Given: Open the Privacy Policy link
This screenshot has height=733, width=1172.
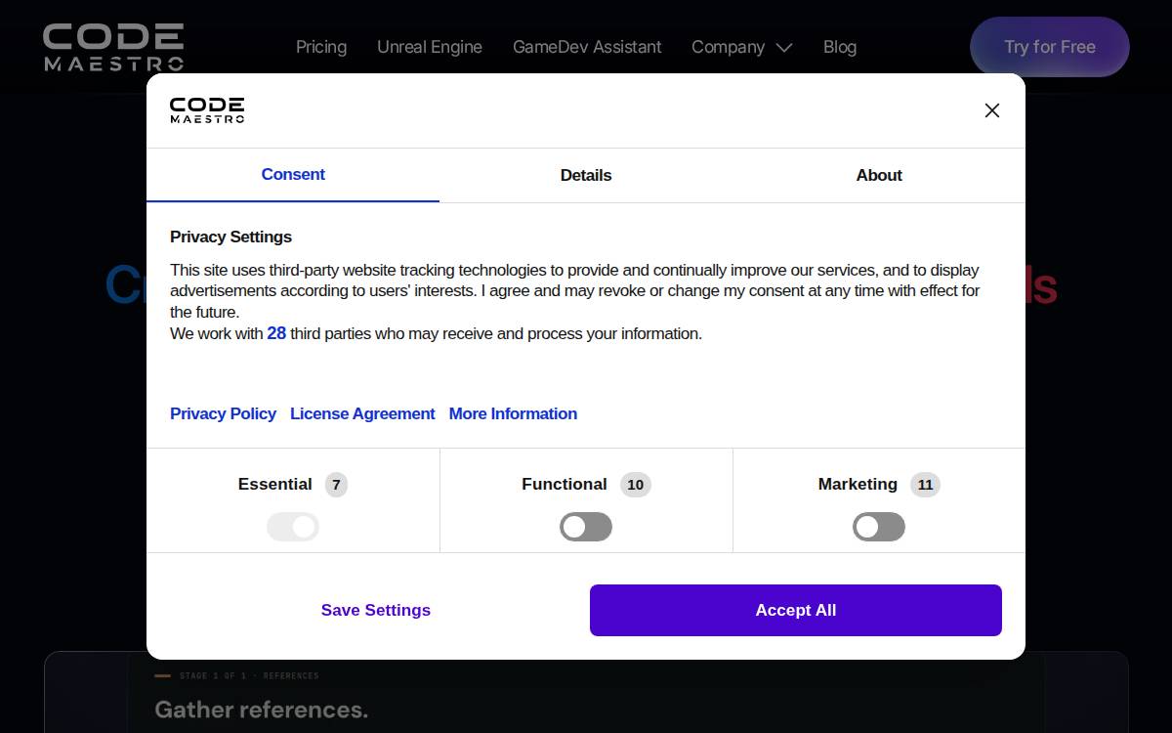Looking at the screenshot, I should pos(223,413).
